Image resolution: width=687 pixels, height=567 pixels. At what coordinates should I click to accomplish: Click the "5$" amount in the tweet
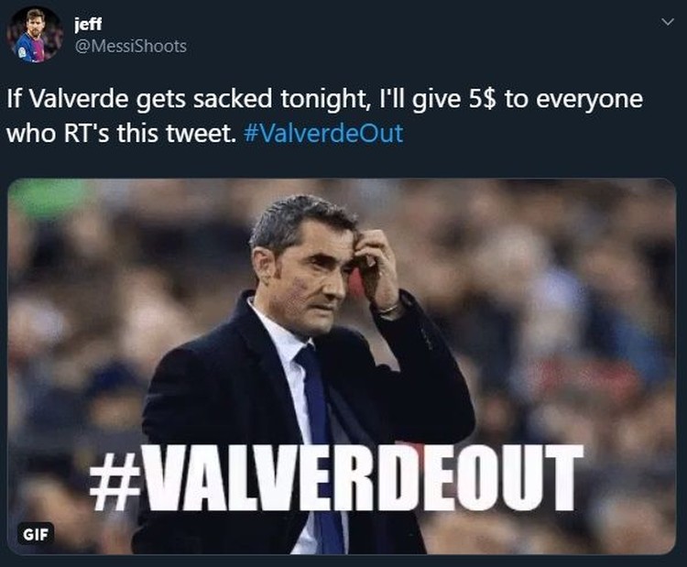tap(482, 98)
